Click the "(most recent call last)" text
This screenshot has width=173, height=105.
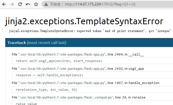(x=47, y=43)
